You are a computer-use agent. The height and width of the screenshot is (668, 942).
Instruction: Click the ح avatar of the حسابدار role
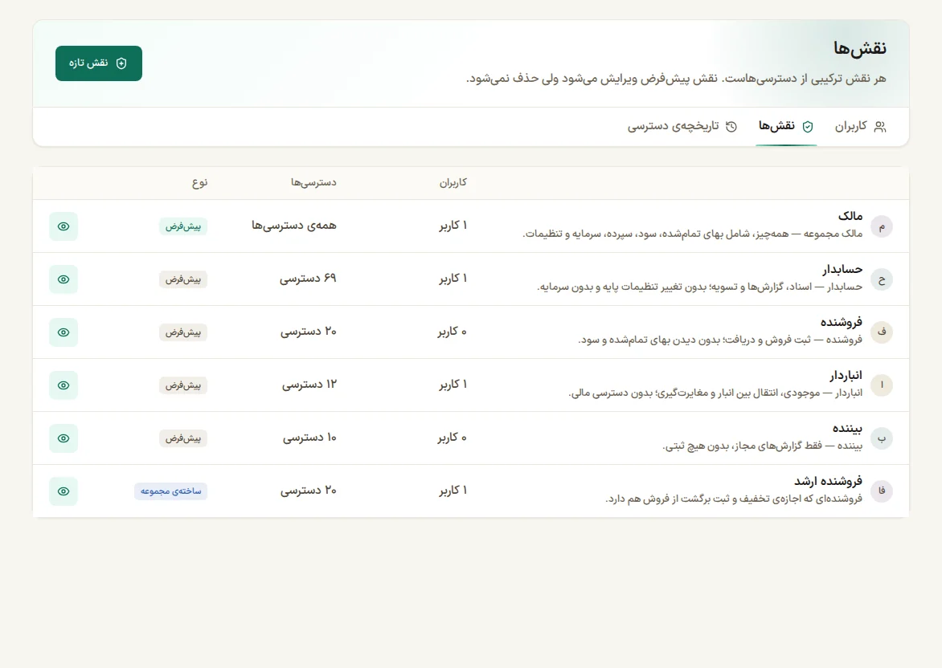point(882,279)
